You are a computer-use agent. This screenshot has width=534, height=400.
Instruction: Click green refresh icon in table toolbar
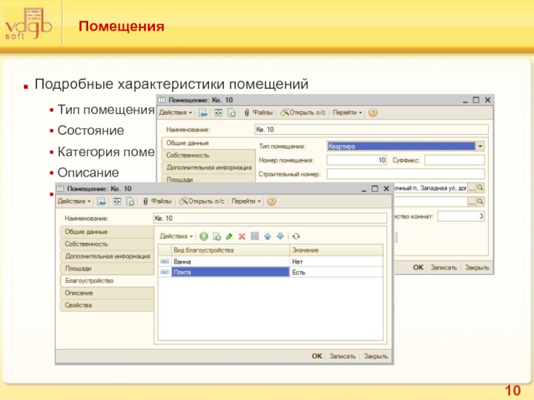[x=296, y=236]
